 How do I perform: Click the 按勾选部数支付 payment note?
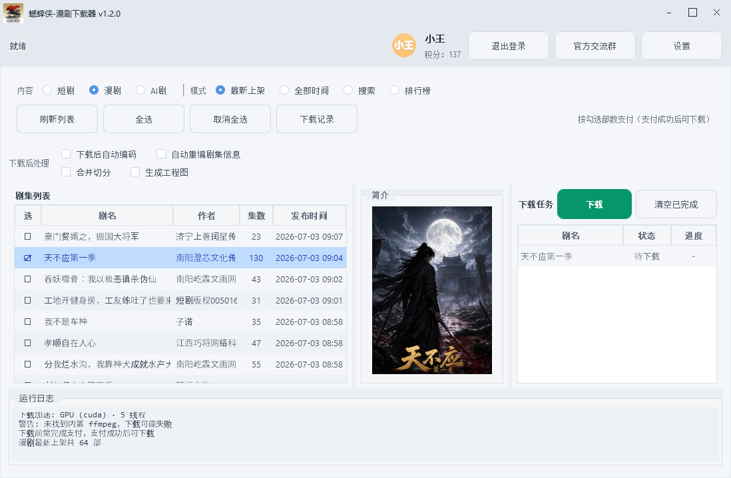(644, 119)
